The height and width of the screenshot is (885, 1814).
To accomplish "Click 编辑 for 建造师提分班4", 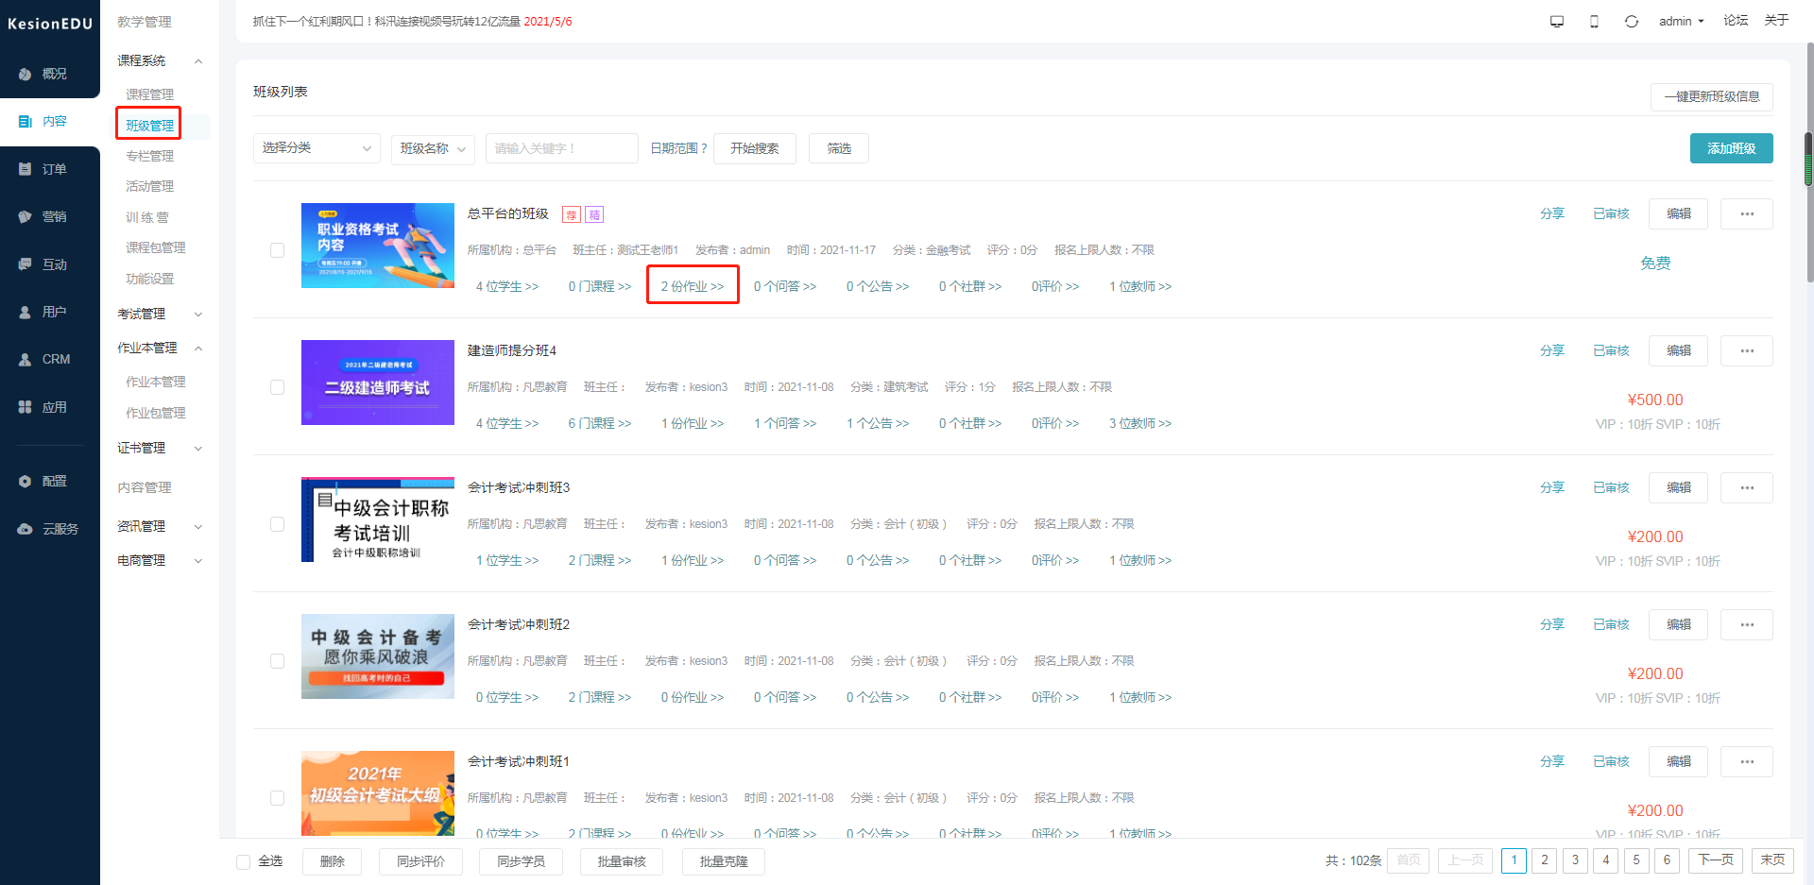I will coord(1679,350).
